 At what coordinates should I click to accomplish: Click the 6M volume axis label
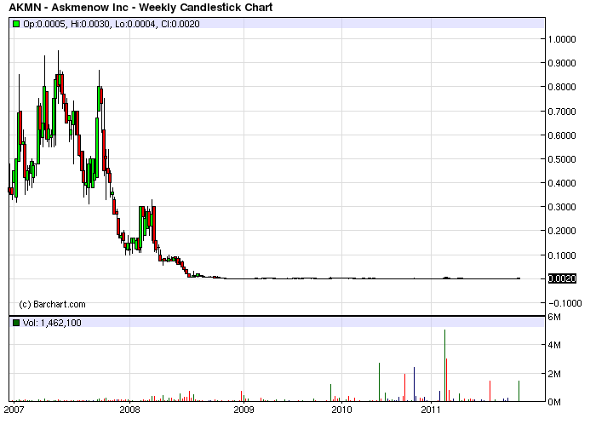pyautogui.click(x=554, y=317)
